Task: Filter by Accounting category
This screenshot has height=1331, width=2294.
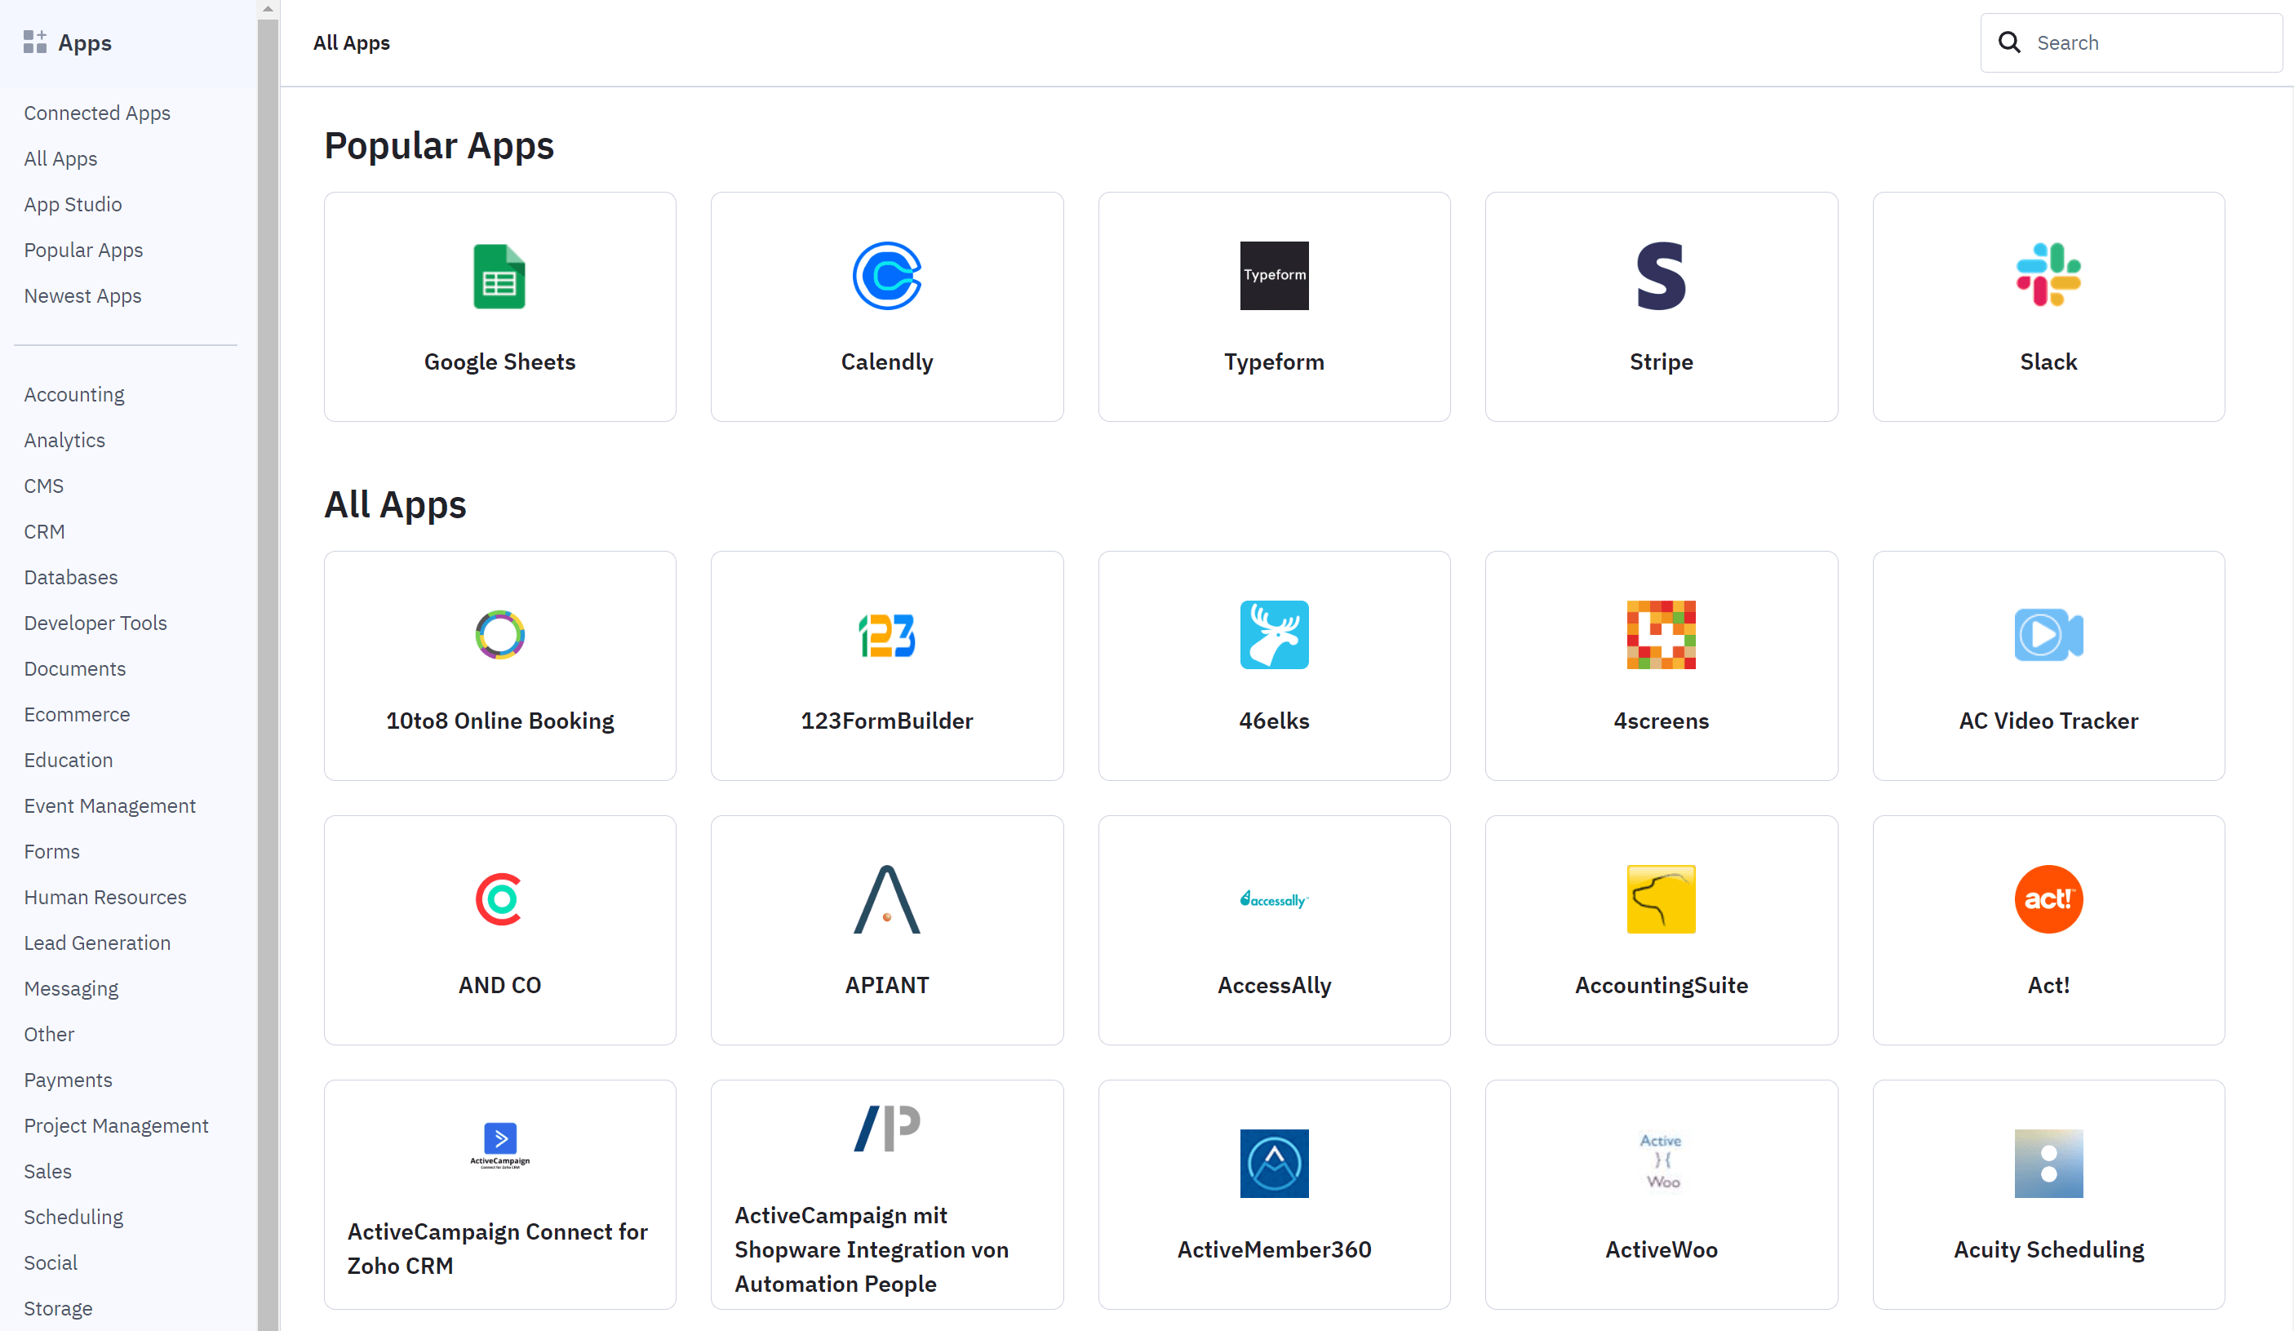Action: pyautogui.click(x=74, y=394)
